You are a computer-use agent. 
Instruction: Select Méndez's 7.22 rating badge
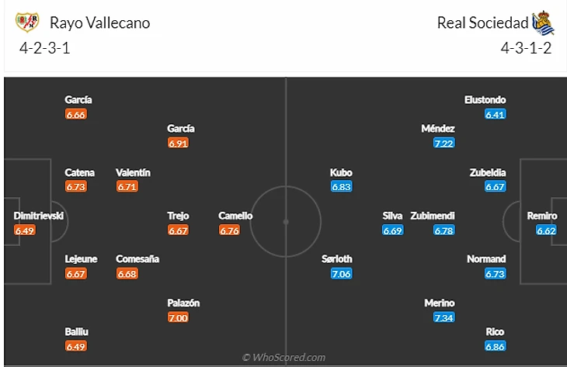pyautogui.click(x=444, y=144)
